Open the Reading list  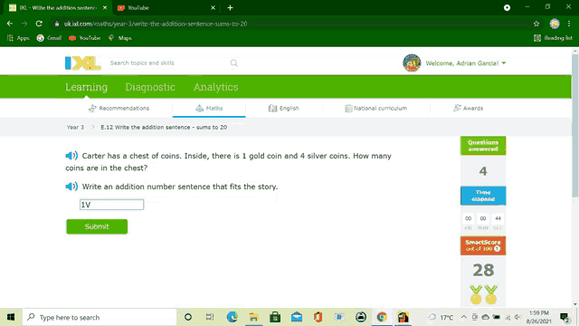[x=553, y=38]
